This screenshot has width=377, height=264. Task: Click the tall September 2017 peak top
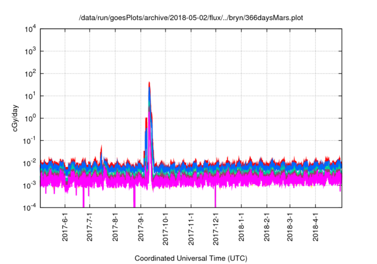pyautogui.click(x=149, y=83)
